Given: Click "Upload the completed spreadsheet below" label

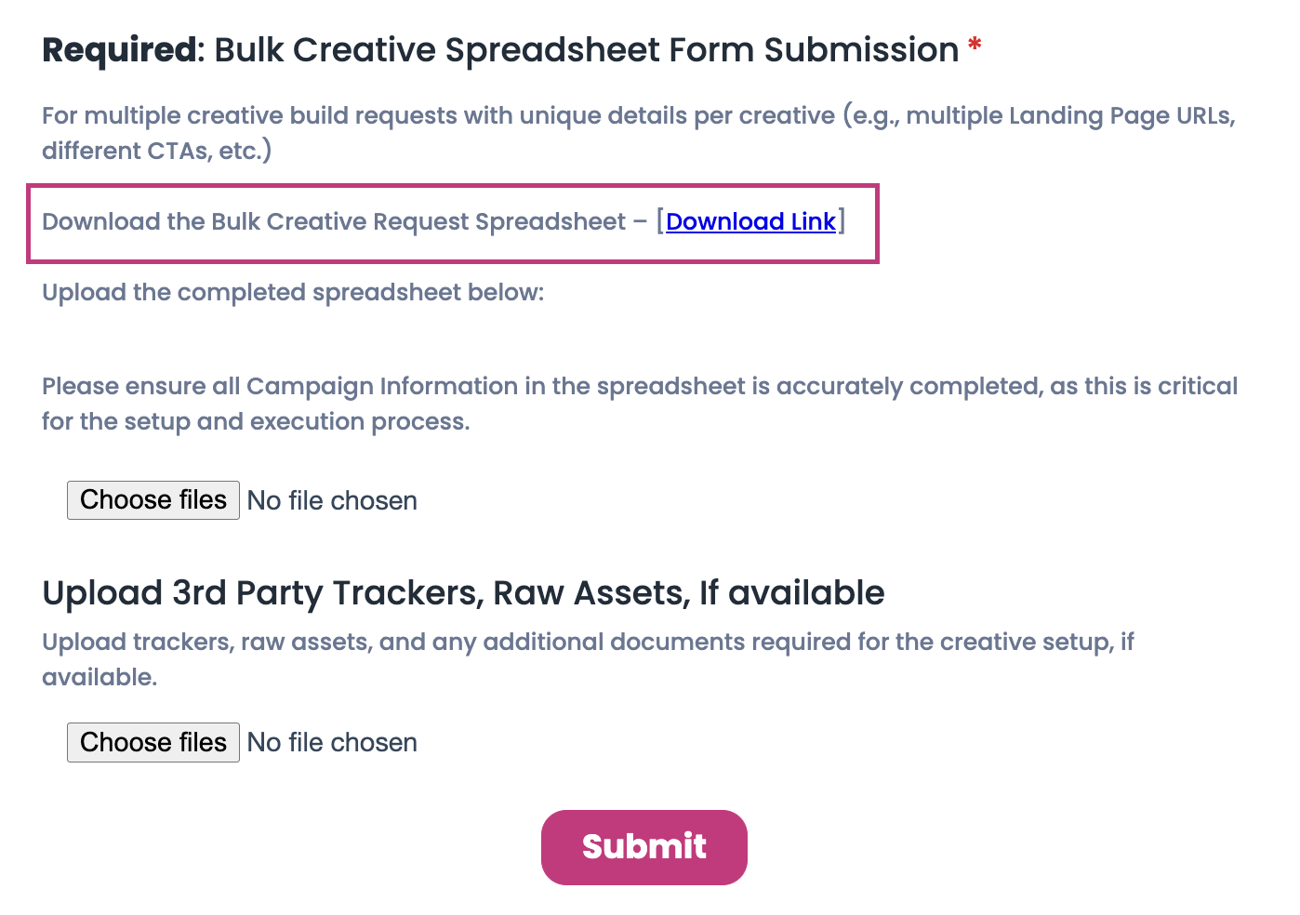Looking at the screenshot, I should point(293,293).
